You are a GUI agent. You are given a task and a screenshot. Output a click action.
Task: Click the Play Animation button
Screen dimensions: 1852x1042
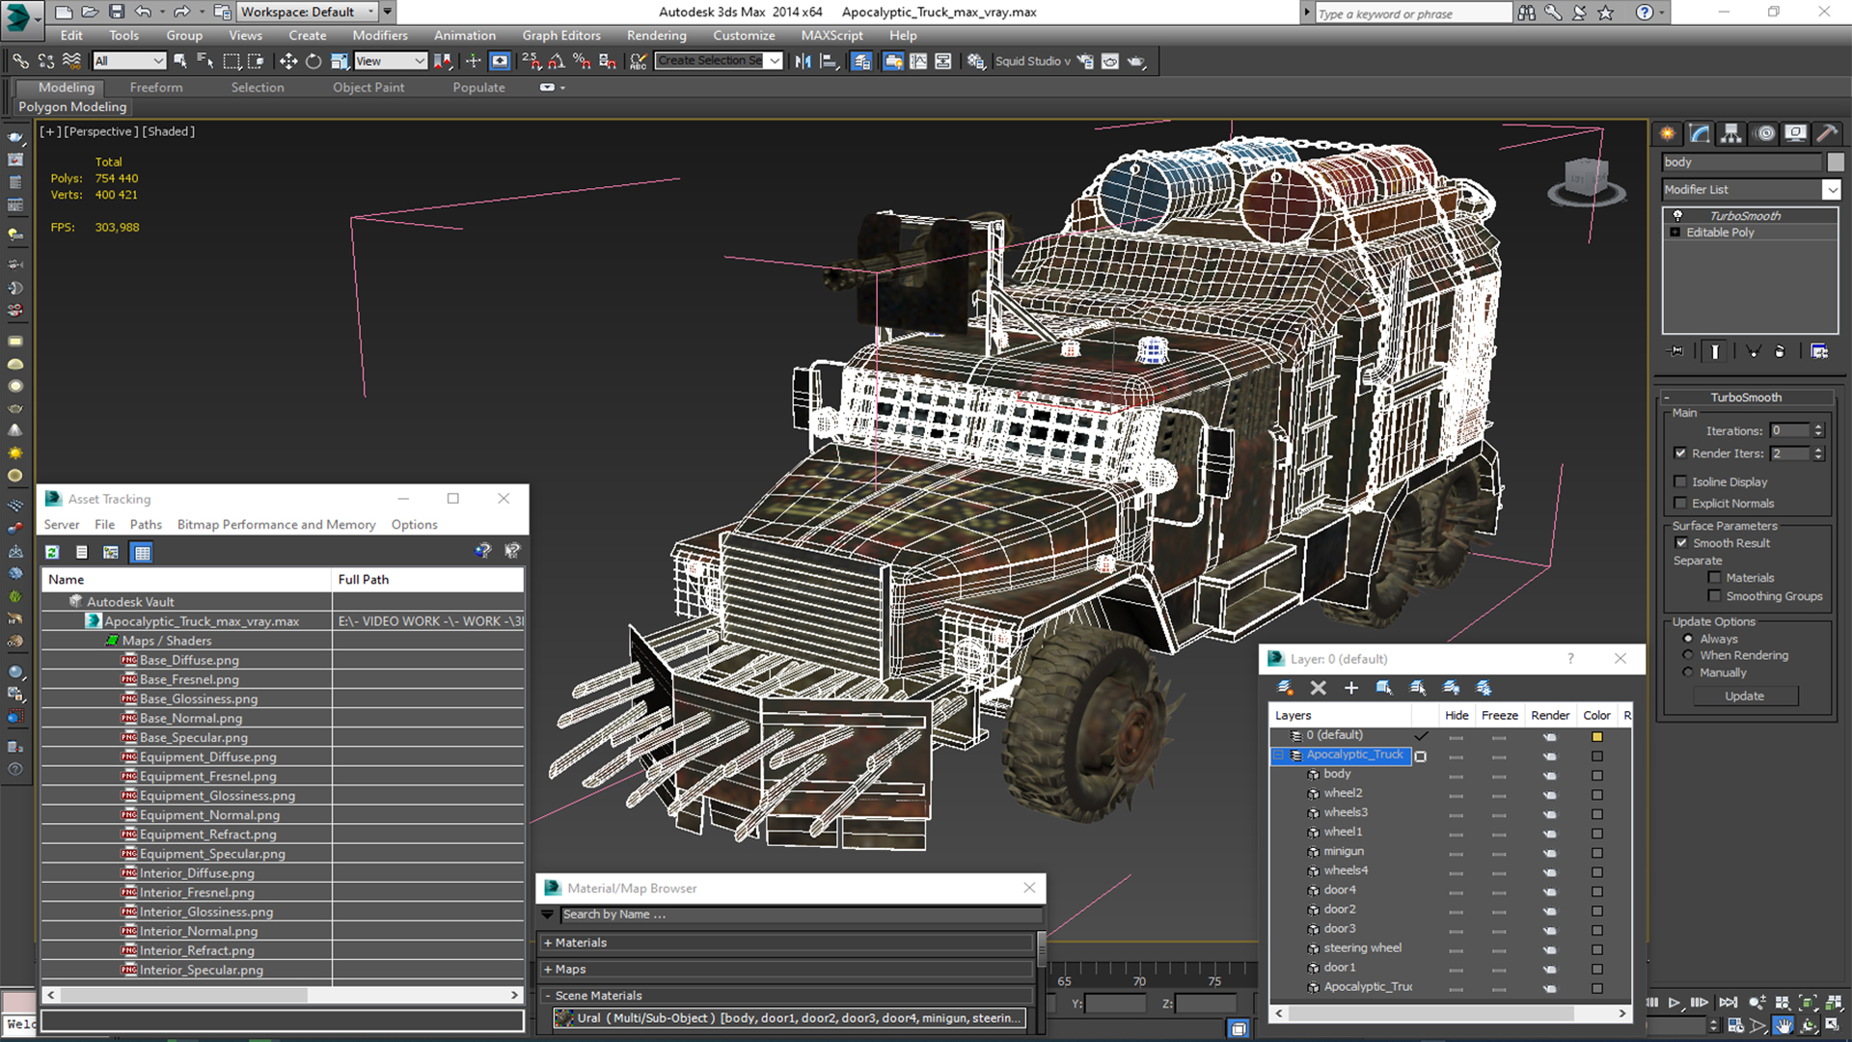click(1675, 1003)
